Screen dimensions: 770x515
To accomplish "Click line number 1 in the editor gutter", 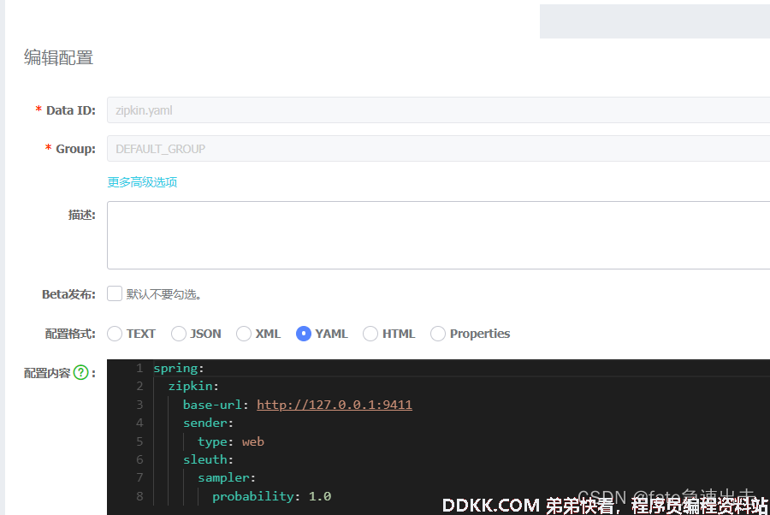I will tap(140, 368).
